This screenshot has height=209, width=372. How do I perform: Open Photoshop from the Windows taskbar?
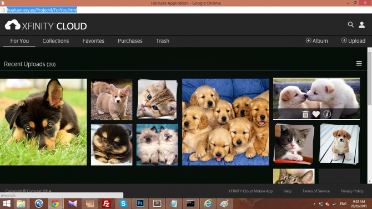click(x=140, y=203)
